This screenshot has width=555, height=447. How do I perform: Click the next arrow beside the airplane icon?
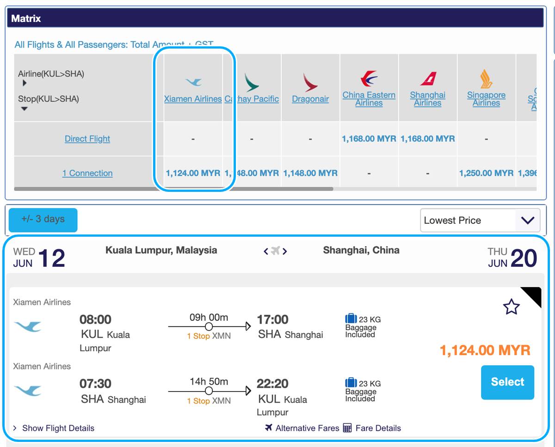(285, 251)
